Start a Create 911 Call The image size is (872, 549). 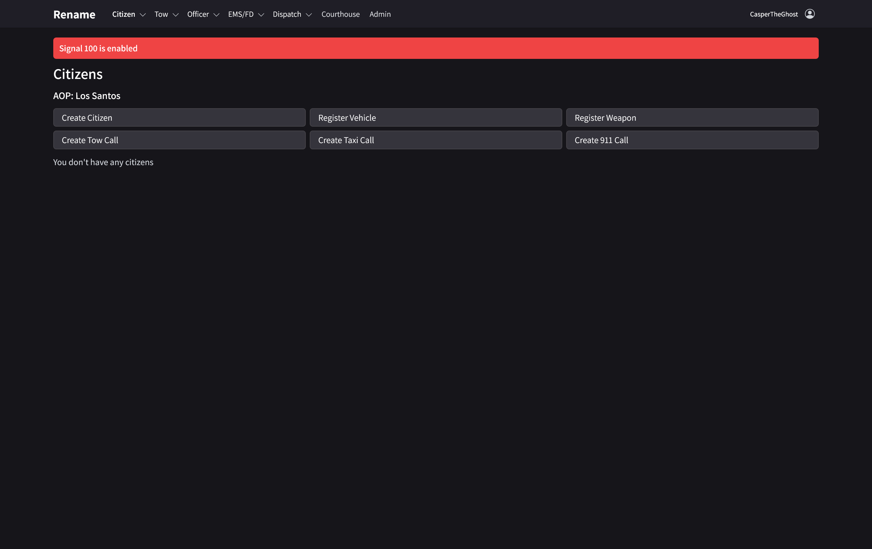(x=692, y=140)
